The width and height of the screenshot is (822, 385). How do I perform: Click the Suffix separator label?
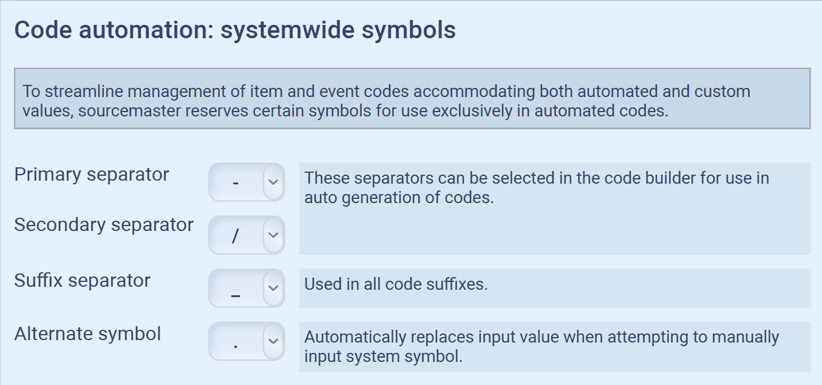pos(82,281)
